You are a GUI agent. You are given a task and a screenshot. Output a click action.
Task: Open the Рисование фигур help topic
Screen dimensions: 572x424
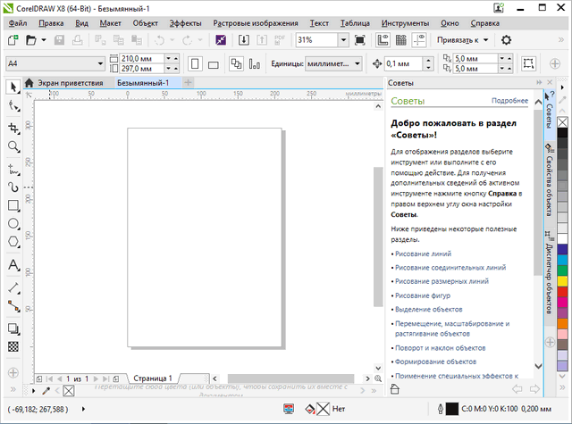(x=424, y=295)
